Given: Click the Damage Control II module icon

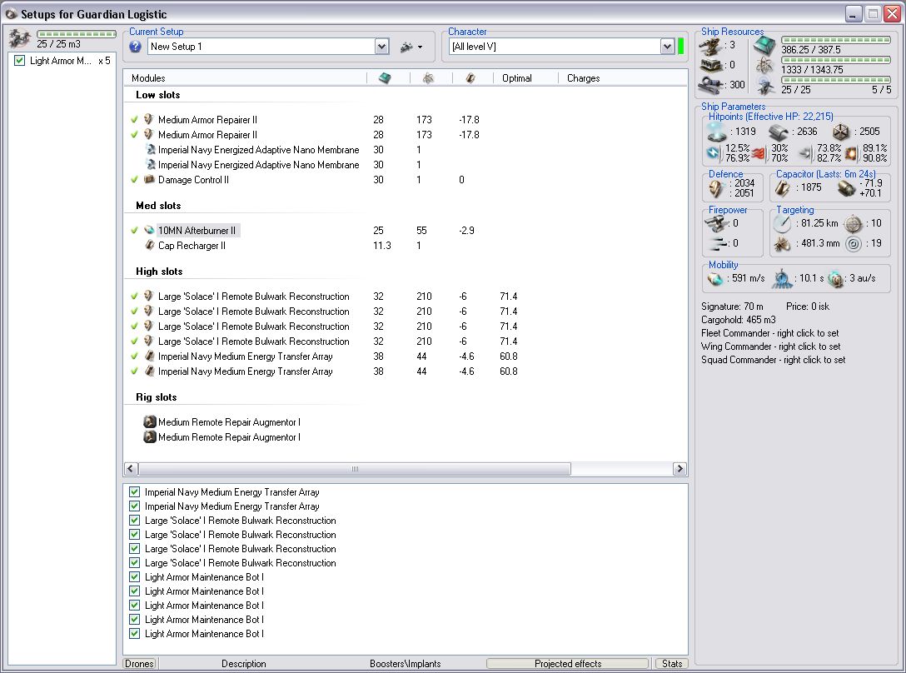Looking at the screenshot, I should coord(149,180).
